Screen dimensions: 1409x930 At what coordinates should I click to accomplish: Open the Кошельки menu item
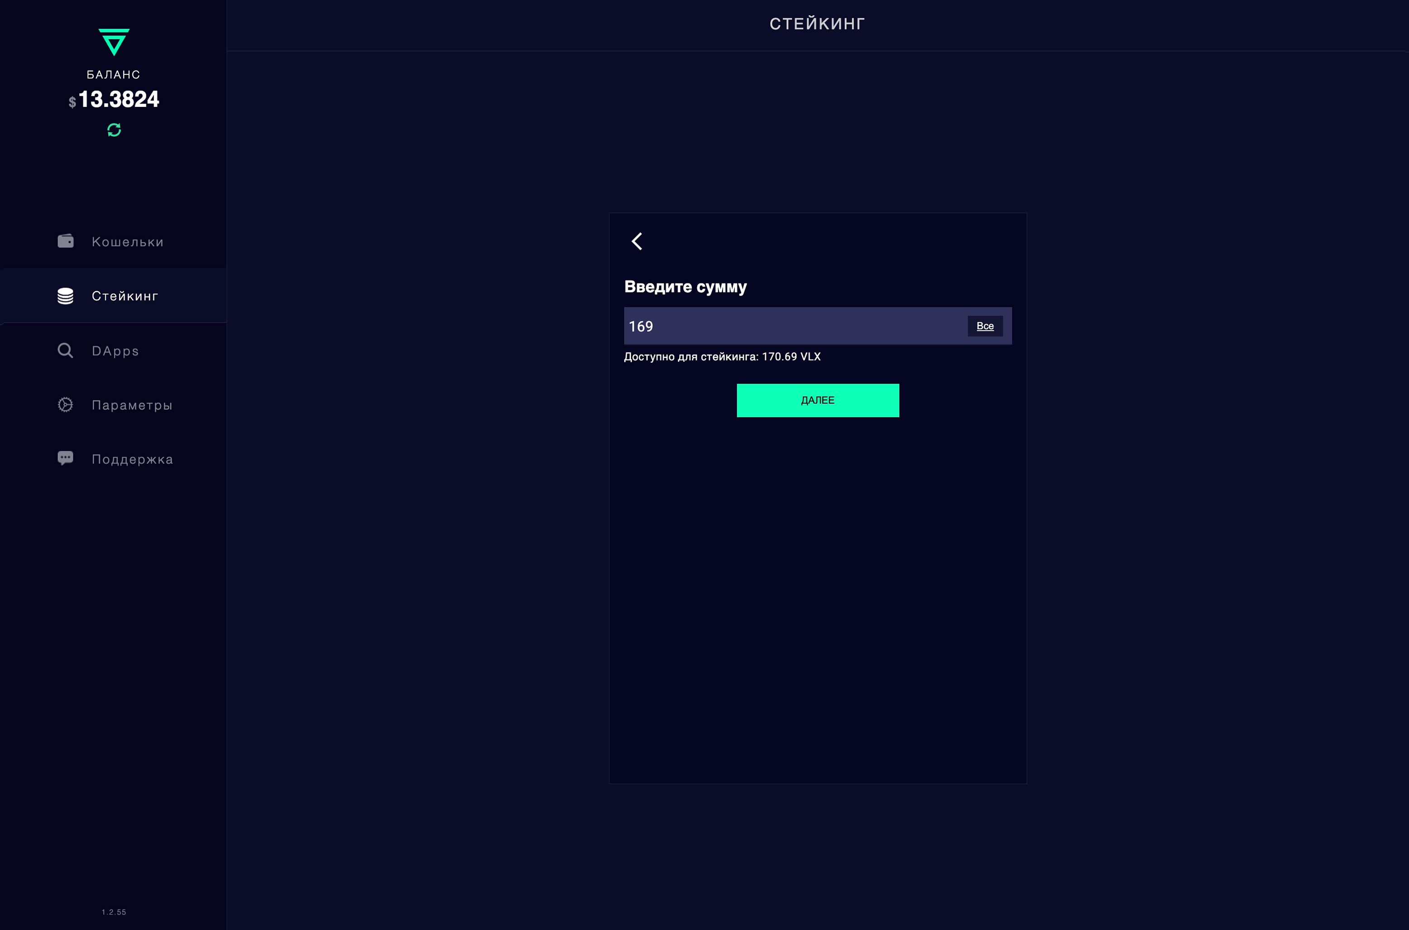pos(113,241)
